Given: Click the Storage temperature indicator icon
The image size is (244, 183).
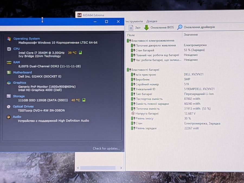Looking at the screenshot, I should pos(84,100).
